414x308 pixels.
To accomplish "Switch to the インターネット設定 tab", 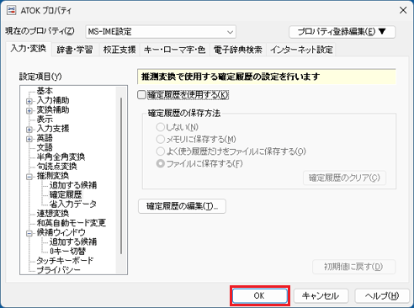I will click(301, 50).
